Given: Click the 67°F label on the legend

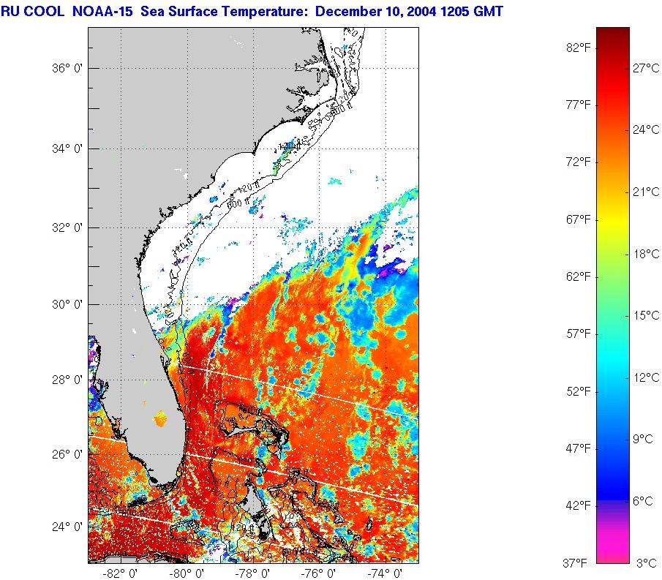Looking at the screenshot, I should (577, 219).
